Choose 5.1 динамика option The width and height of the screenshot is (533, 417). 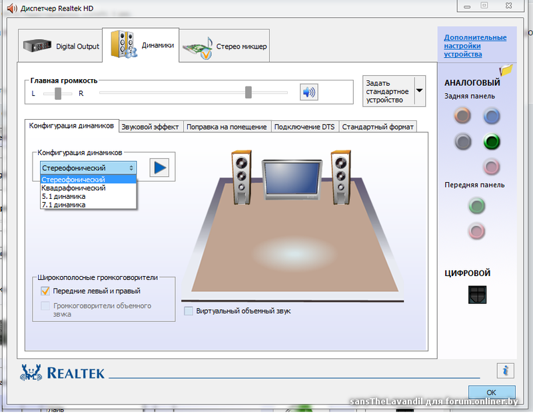click(89, 196)
